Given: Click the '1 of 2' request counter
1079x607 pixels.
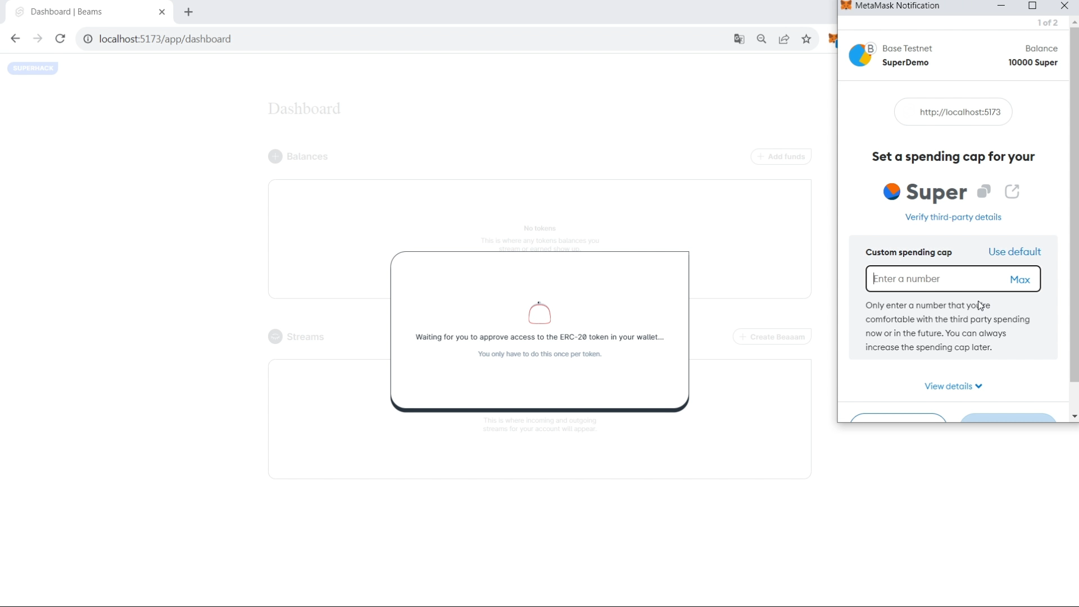Looking at the screenshot, I should [x=1047, y=22].
